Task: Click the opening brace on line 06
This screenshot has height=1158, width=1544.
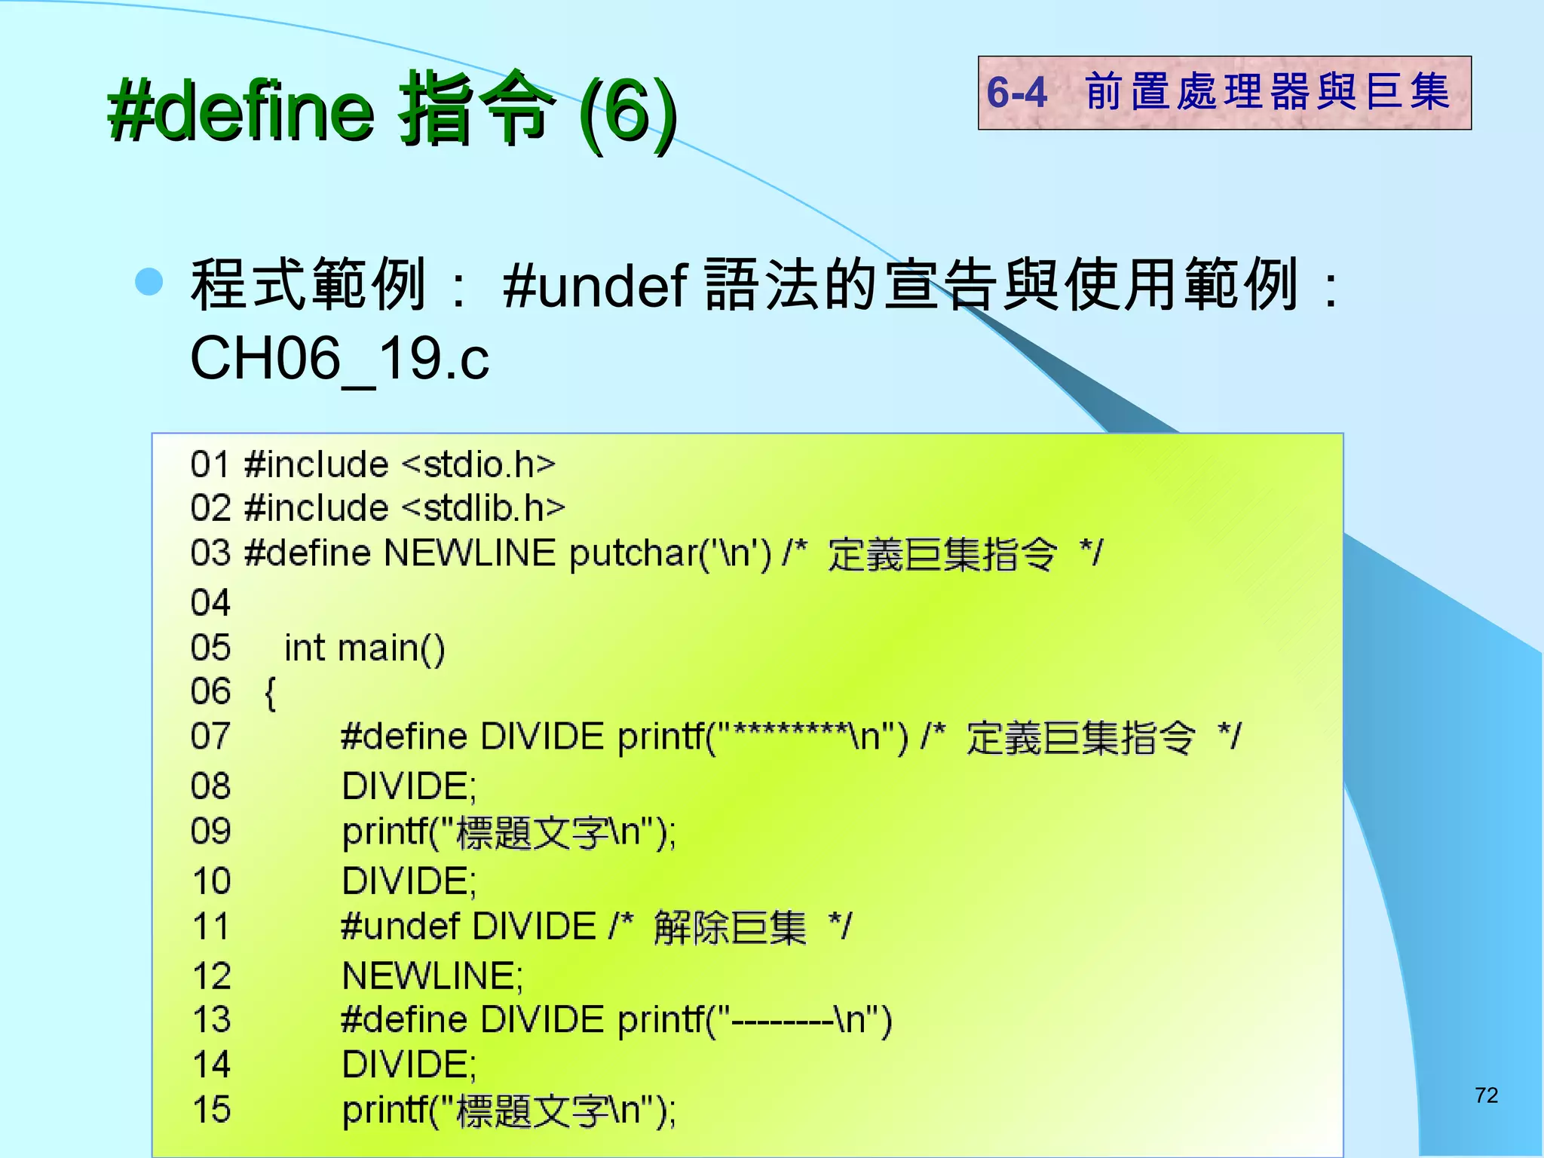Action: click(271, 693)
